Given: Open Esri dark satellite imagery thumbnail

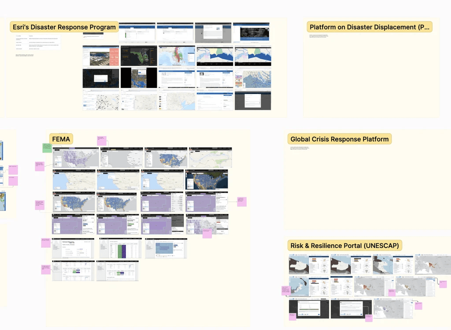Looking at the screenshot, I should 251,33.
